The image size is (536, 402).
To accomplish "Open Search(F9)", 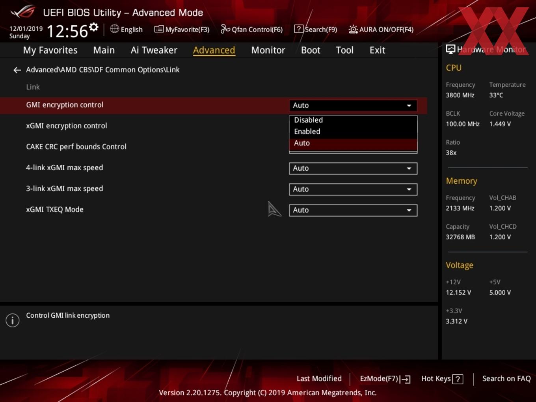I will [316, 30].
